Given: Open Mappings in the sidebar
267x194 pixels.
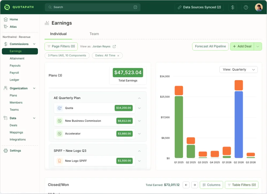Looking at the screenshot, I should coord(16,132).
